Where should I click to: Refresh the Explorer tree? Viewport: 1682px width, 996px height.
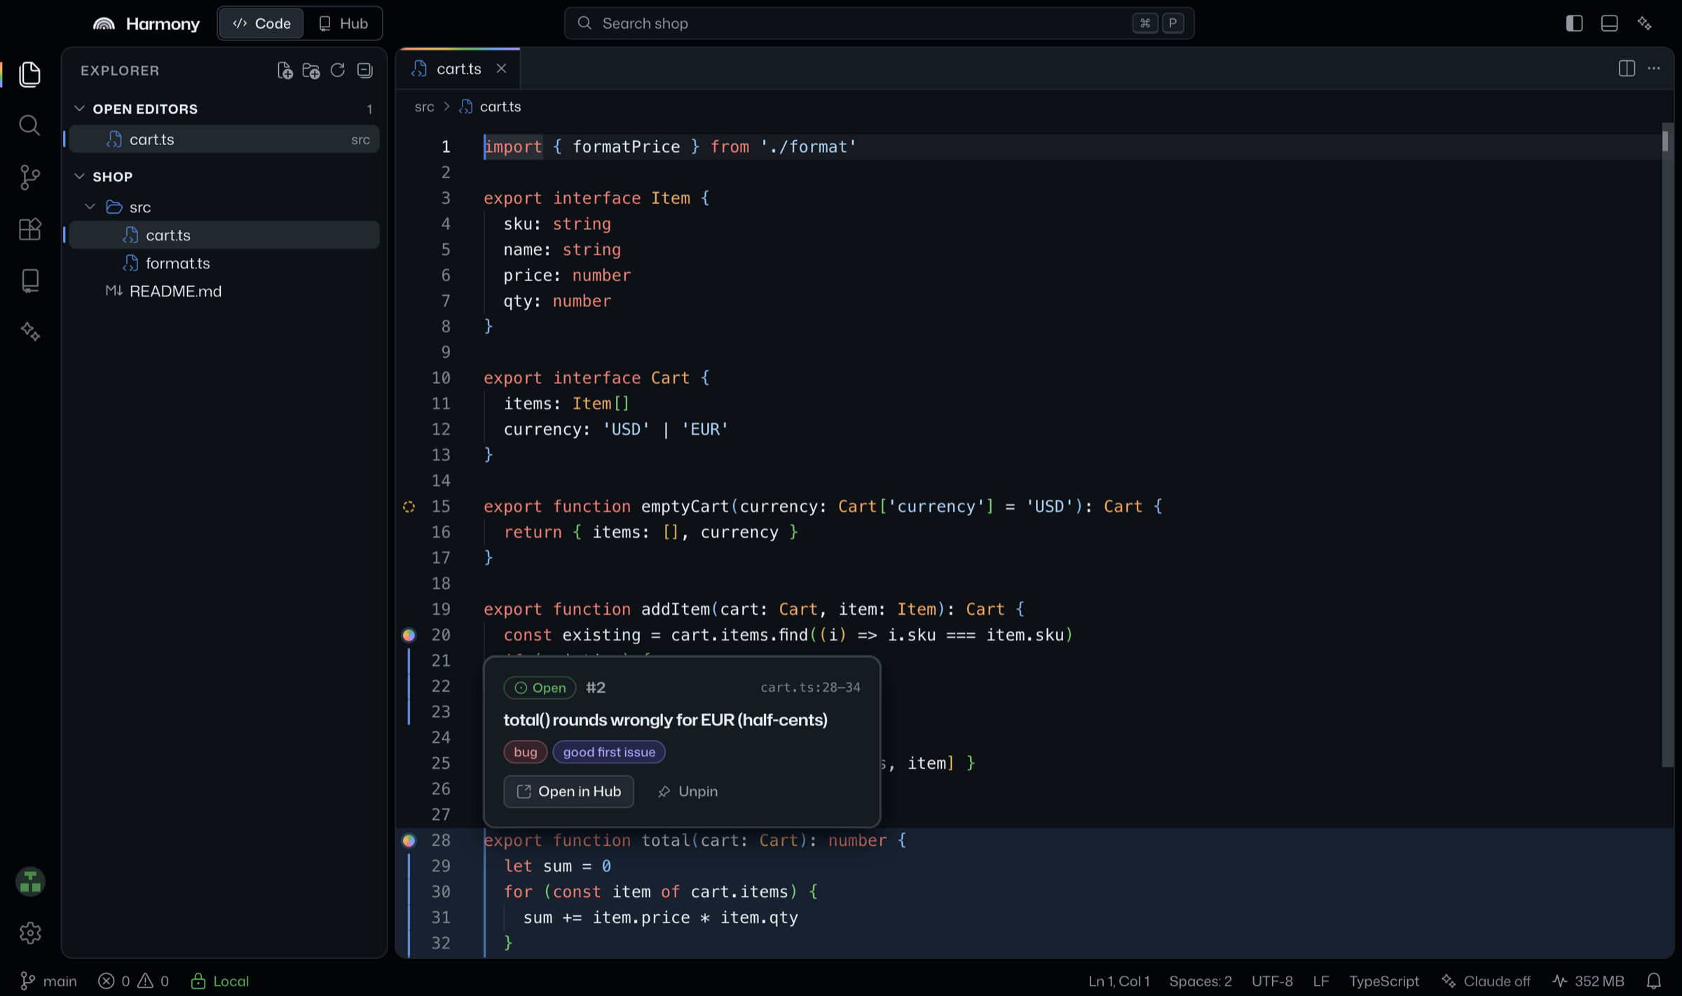click(x=338, y=70)
